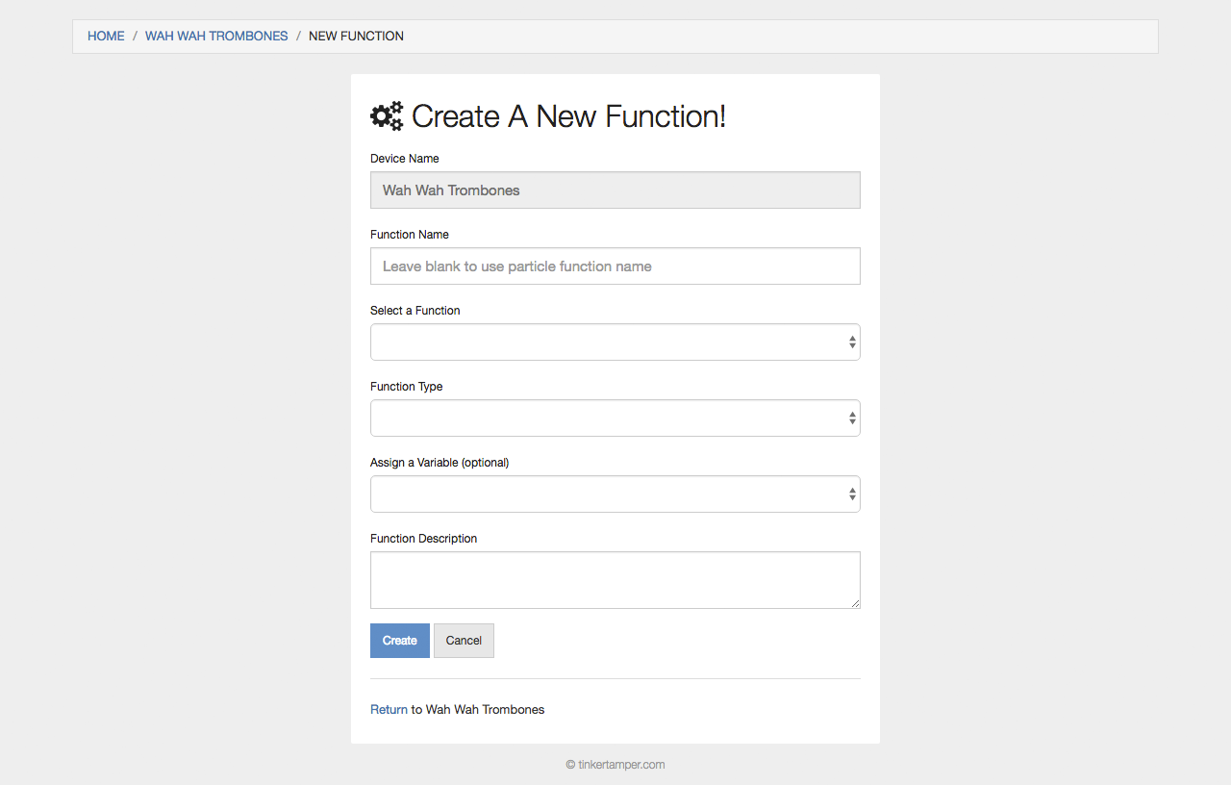Click the Create A New Function! heading
Image resolution: width=1231 pixels, height=785 pixels.
568,116
